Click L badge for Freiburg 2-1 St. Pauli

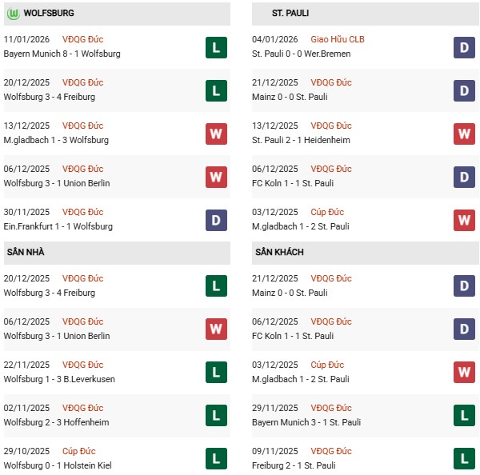[x=464, y=459]
